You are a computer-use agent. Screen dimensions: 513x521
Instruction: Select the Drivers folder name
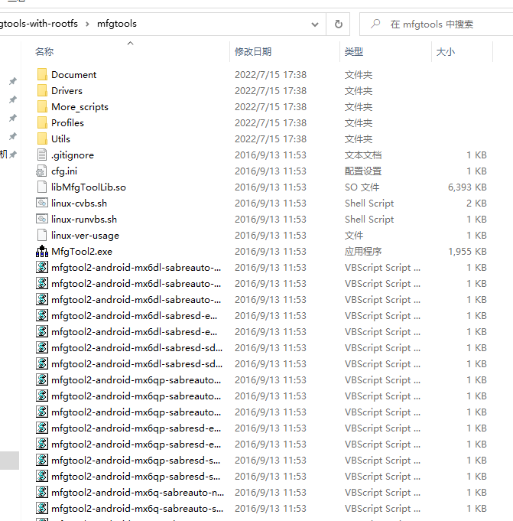[67, 91]
